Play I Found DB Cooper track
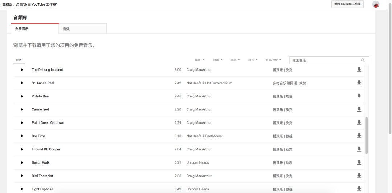Screen dimensions: 392x193 pyautogui.click(x=22, y=149)
